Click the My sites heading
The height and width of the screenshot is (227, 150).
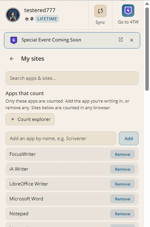(x=33, y=59)
